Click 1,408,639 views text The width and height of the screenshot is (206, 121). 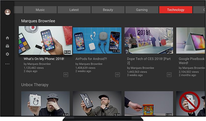click(x=85, y=68)
